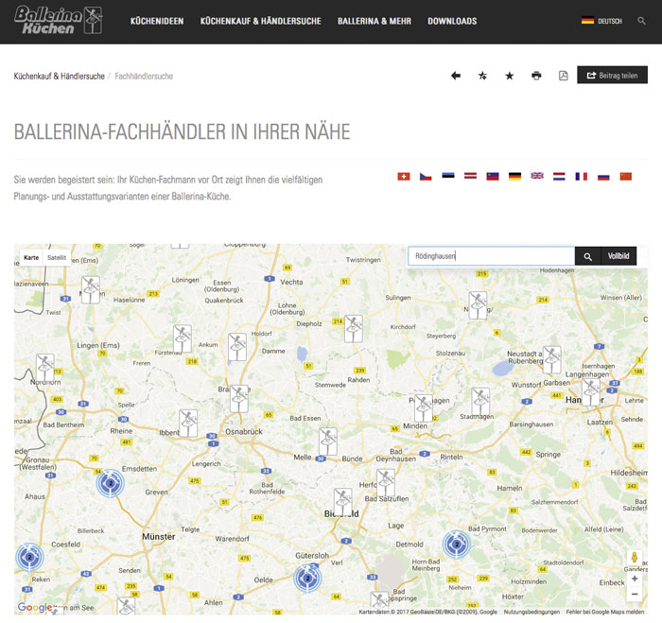662x623 pixels.
Task: Click cluster marker near Bad Pyrmont
Action: click(x=457, y=545)
